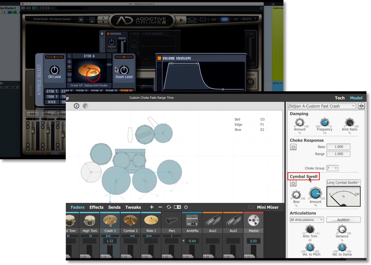Select the CYM 1 kitpiece button
Screen dimensions: 371x265
[x=52, y=91]
